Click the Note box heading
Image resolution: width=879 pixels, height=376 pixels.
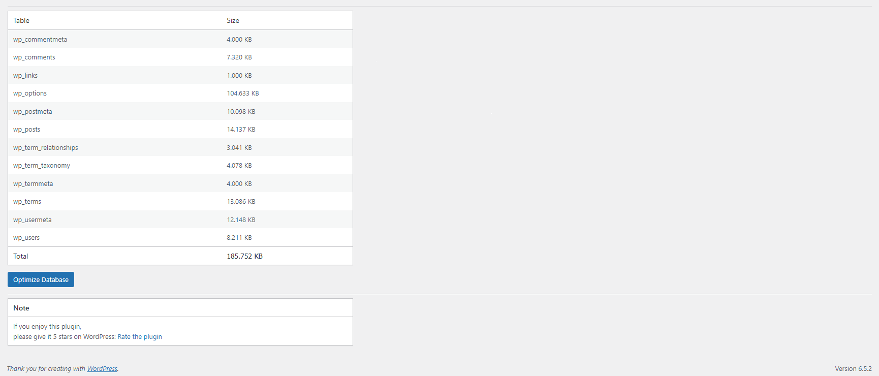point(21,308)
